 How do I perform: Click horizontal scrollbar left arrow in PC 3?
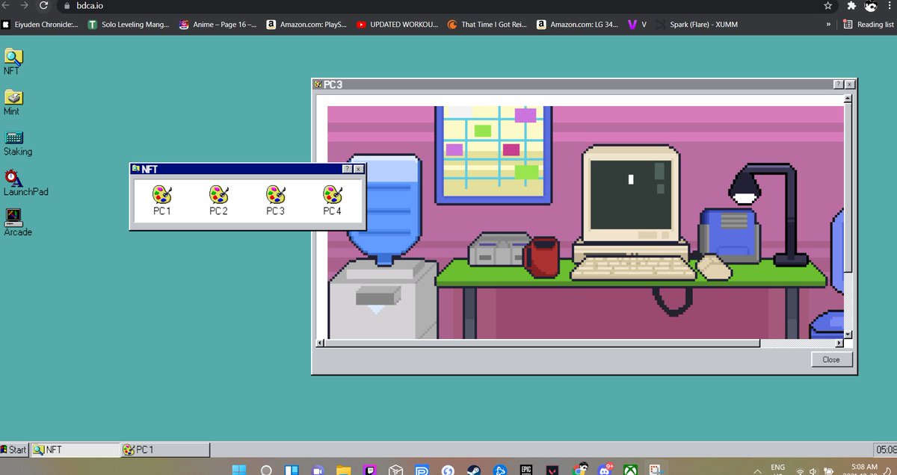click(x=320, y=343)
